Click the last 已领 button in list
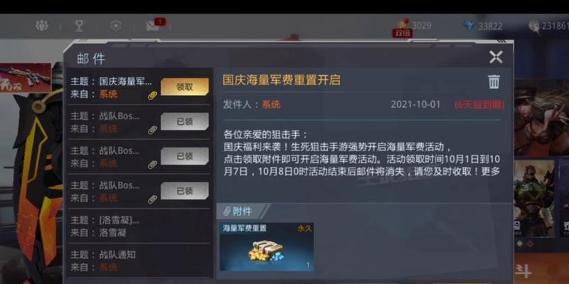Viewport: 569px width, 284px height. tap(185, 190)
